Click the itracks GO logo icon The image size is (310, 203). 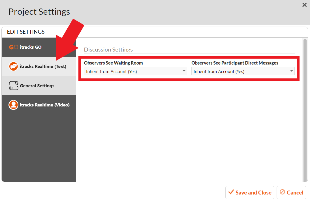coord(14,47)
